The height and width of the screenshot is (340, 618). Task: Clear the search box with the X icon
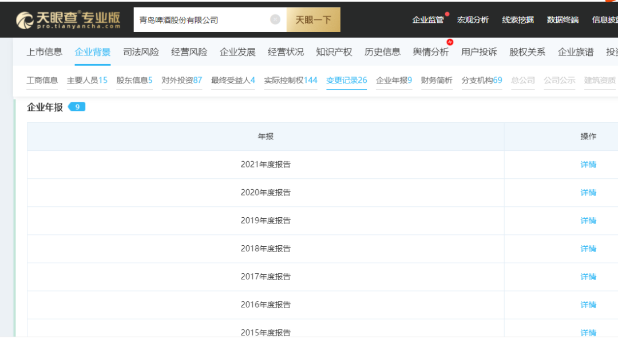point(275,19)
